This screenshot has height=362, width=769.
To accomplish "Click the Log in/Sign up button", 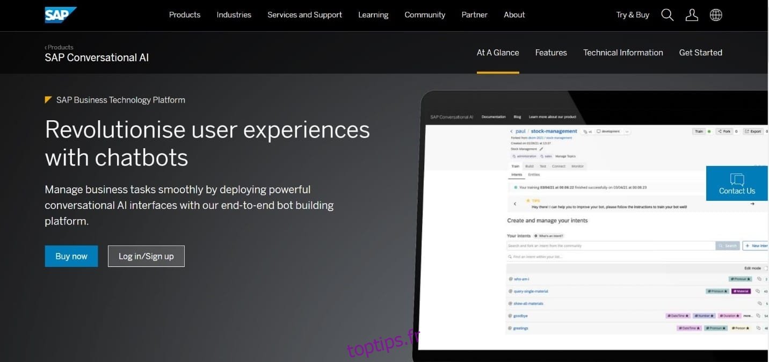I will coord(146,256).
